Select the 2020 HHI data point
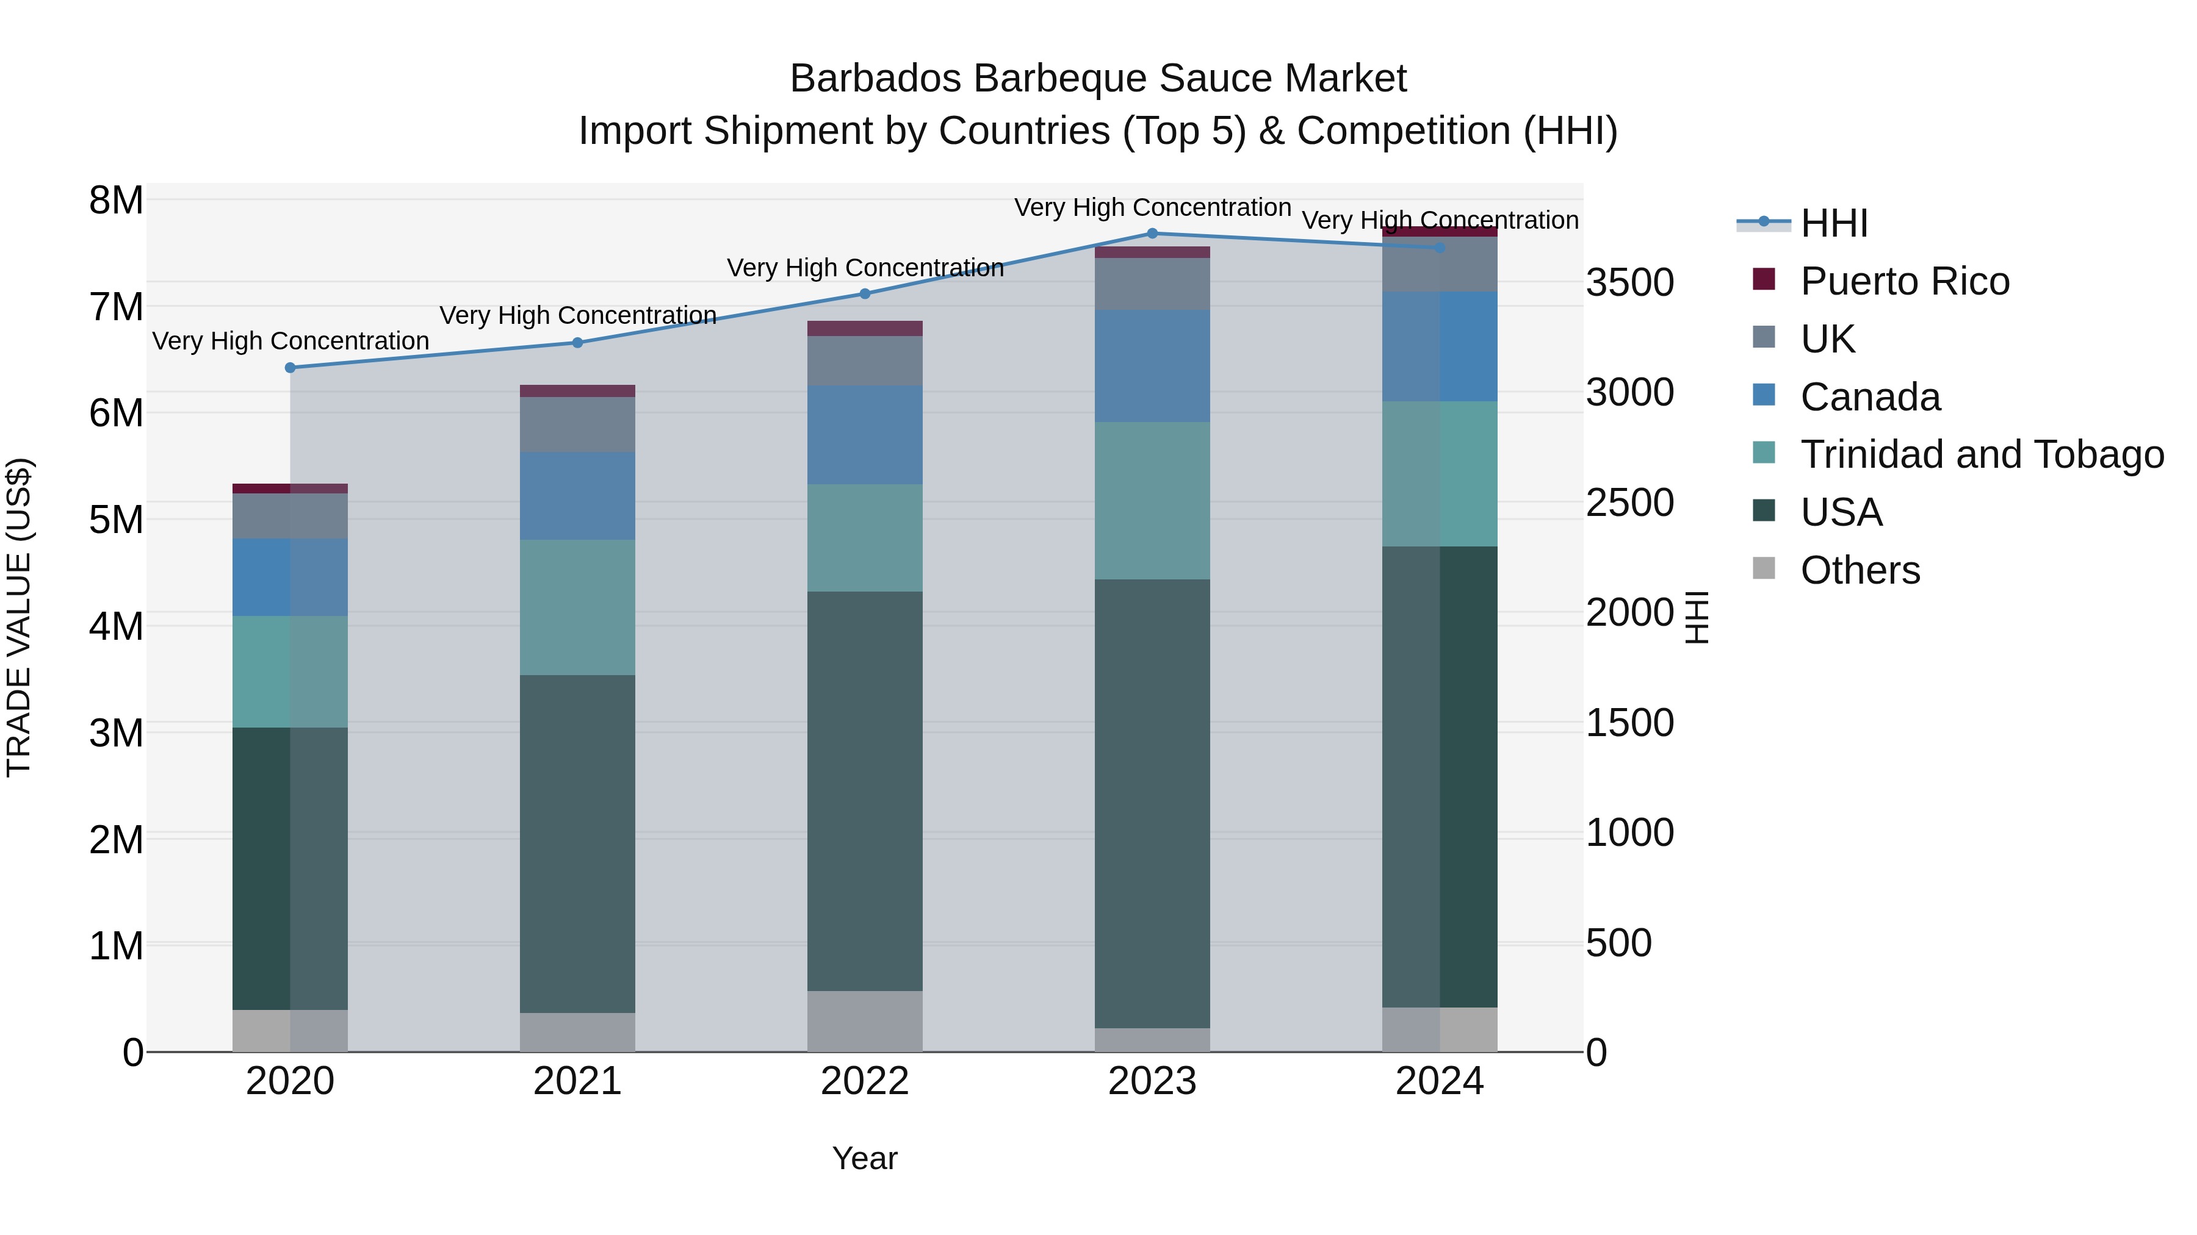Viewport: 2197px width, 1235px height. [290, 367]
